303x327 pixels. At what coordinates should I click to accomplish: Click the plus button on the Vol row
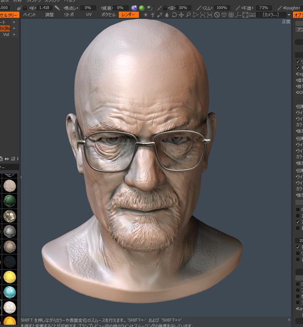pos(14,35)
